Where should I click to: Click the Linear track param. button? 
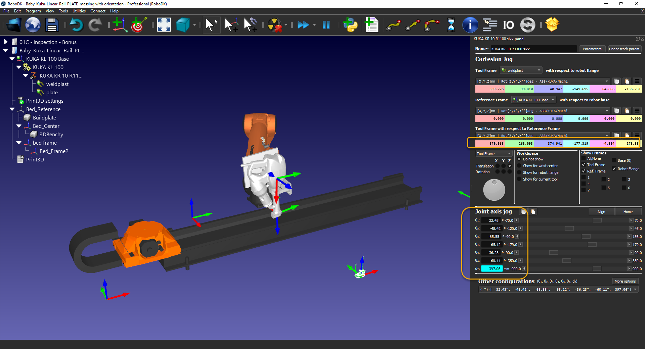625,49
